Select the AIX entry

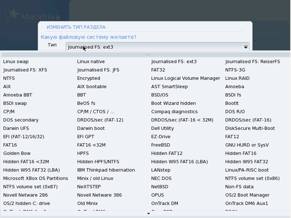[x=7, y=87]
